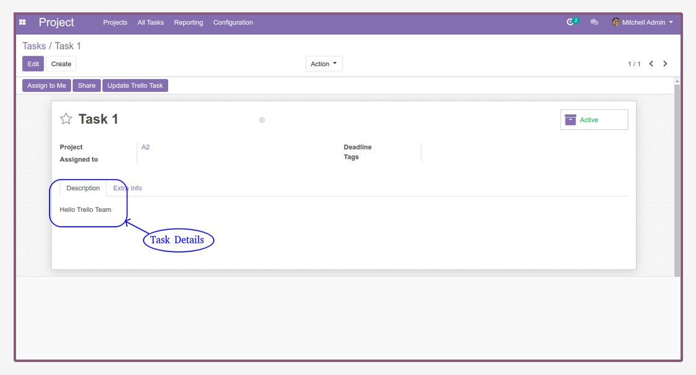Click the vertical scrollbar thumb
The image size is (696, 375).
pyautogui.click(x=677, y=180)
